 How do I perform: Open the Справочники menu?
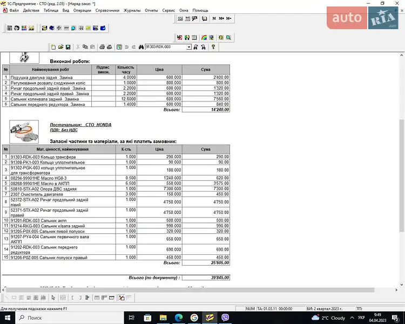click(107, 10)
